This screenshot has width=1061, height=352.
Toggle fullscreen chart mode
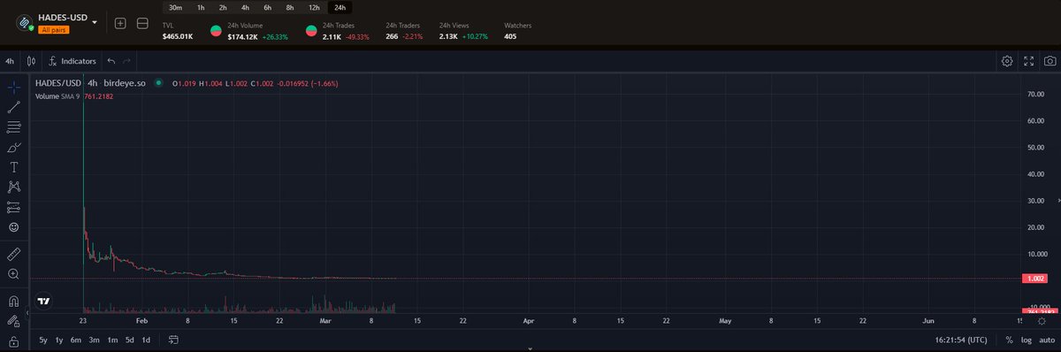tap(1028, 61)
